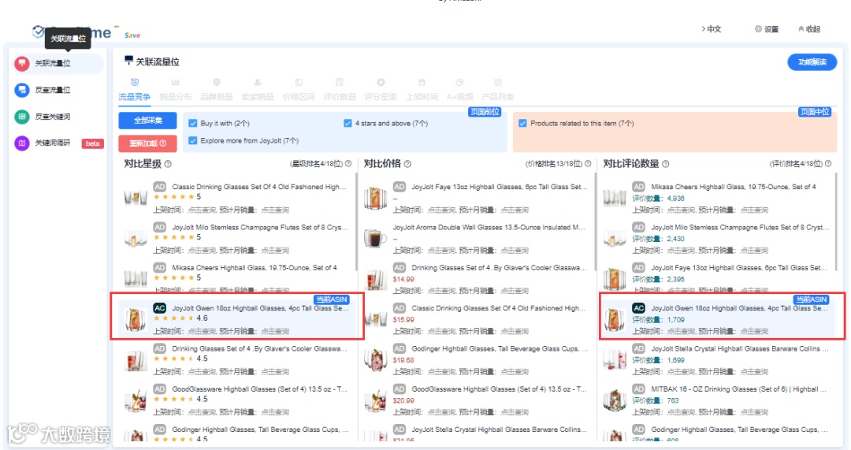Open the 反查关键词 sidebar icon
Image resolution: width=851 pixels, height=450 pixels.
tap(22, 117)
